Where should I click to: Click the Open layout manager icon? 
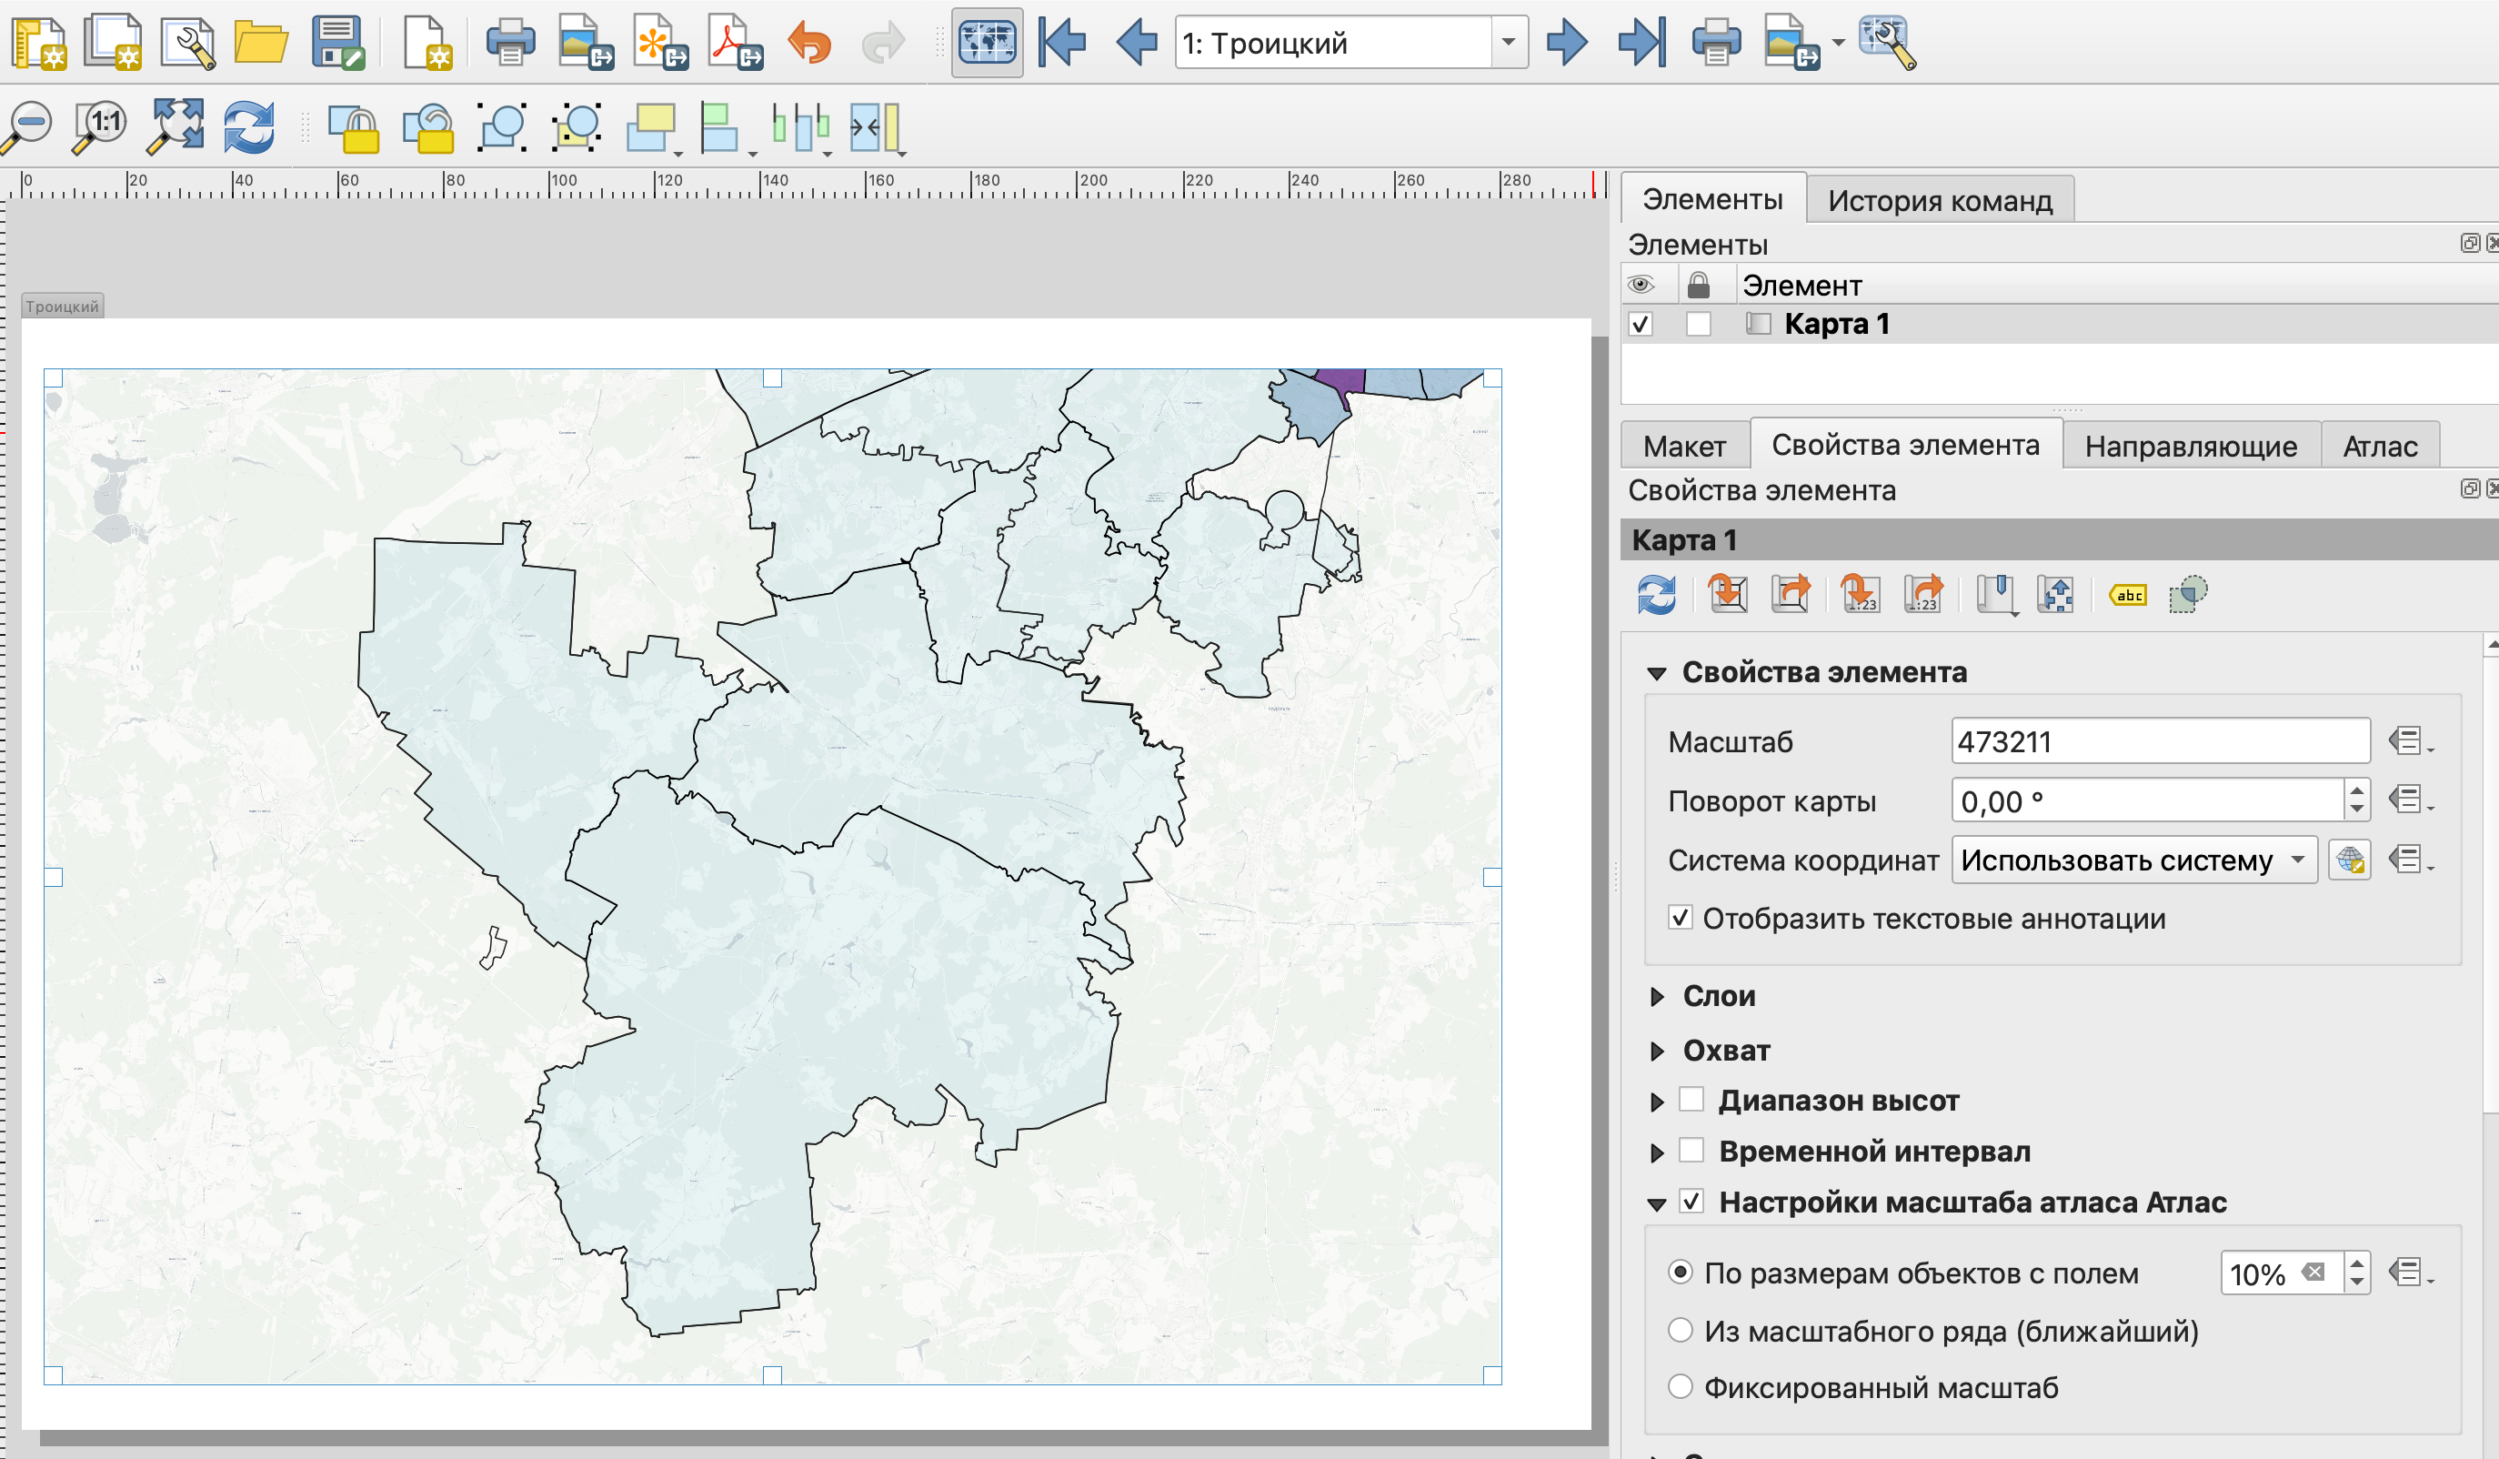(x=188, y=43)
